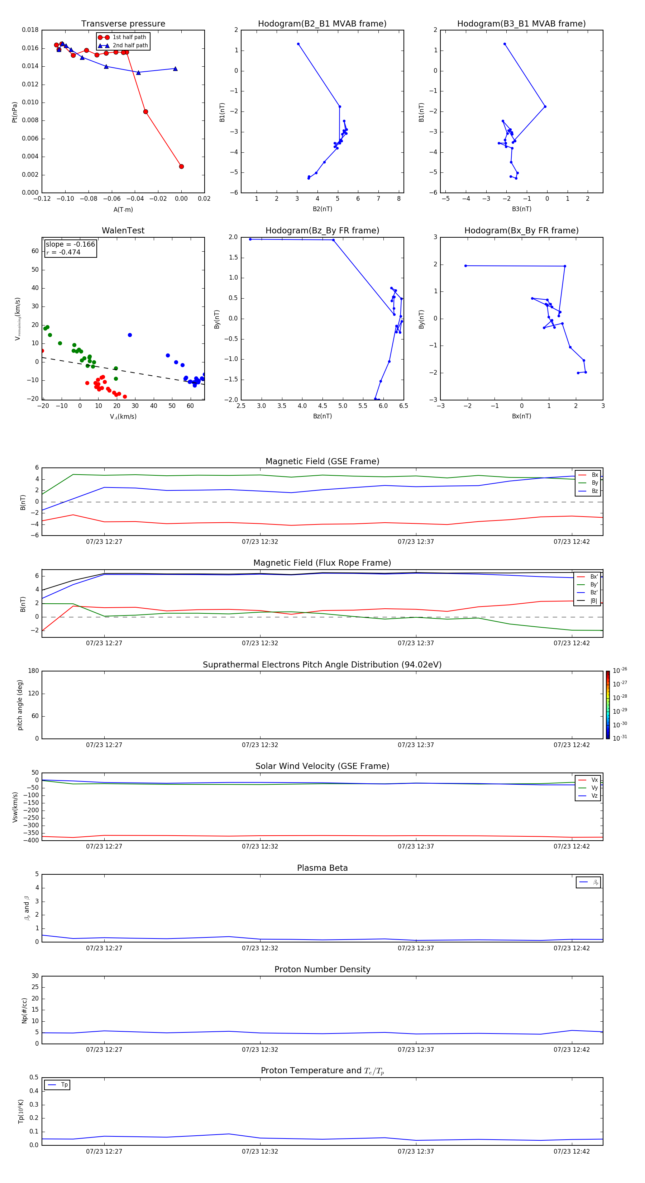Click the 'WalenTest' plot title

[123, 230]
